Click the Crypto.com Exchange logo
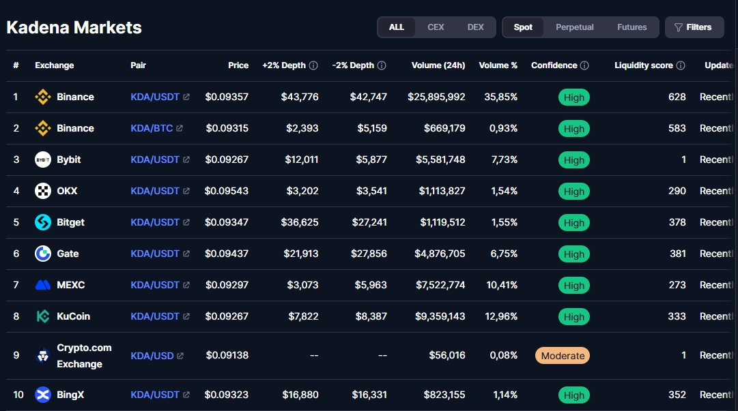Viewport: 738px width, 411px height. pos(43,356)
